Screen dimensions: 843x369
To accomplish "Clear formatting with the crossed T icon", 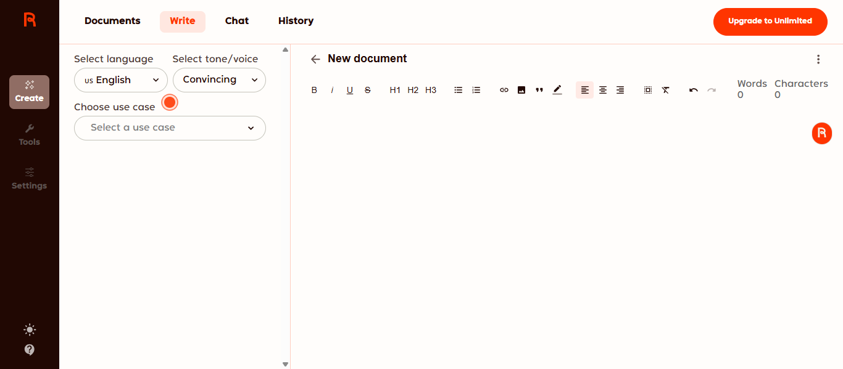I will [x=665, y=90].
